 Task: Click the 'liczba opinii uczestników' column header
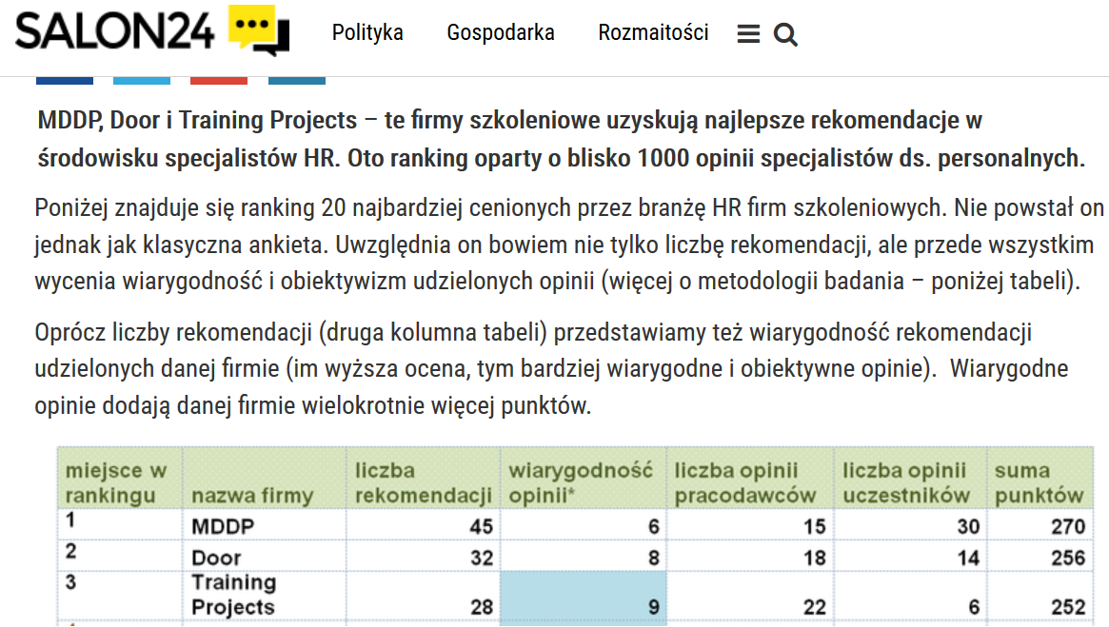click(x=910, y=478)
